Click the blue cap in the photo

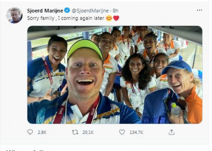(176, 66)
